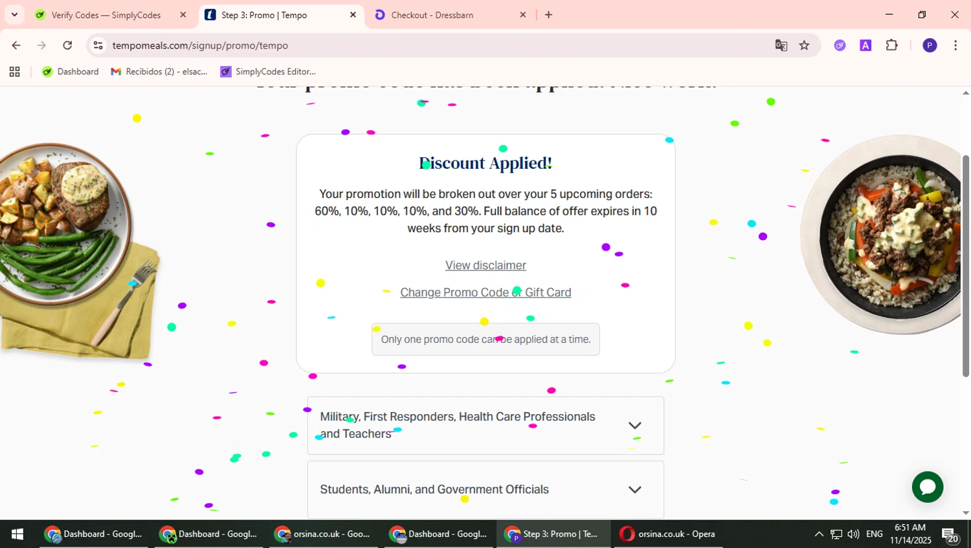Go back to previous page
971x548 pixels.
16,45
